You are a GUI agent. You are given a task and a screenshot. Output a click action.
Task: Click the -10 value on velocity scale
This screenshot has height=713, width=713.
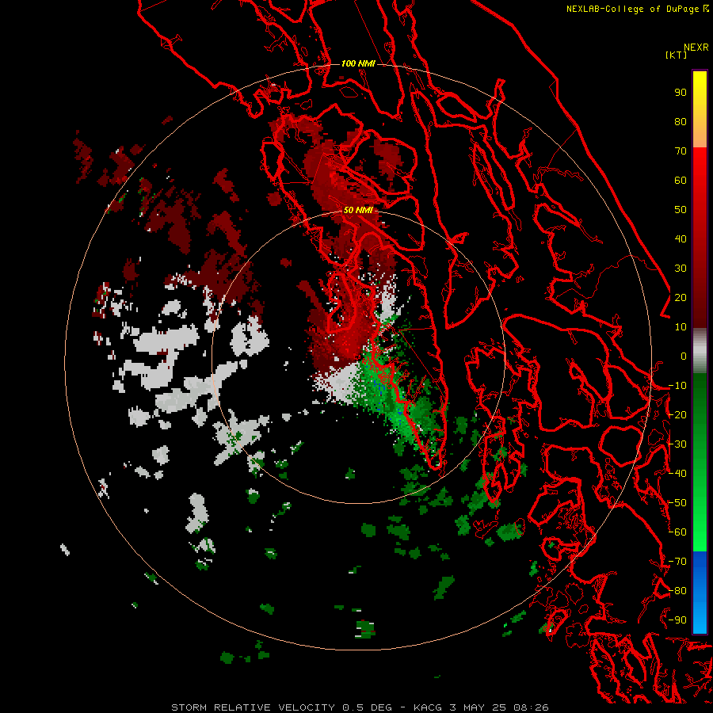pyautogui.click(x=677, y=386)
